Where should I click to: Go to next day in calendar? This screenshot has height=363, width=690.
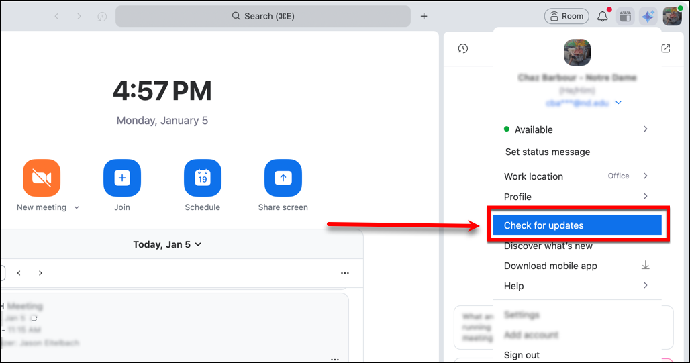40,273
